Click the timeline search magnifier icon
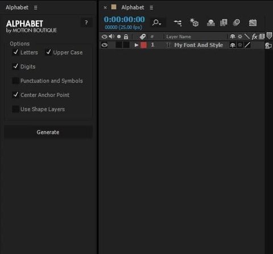The image size is (273, 254). coord(156,23)
